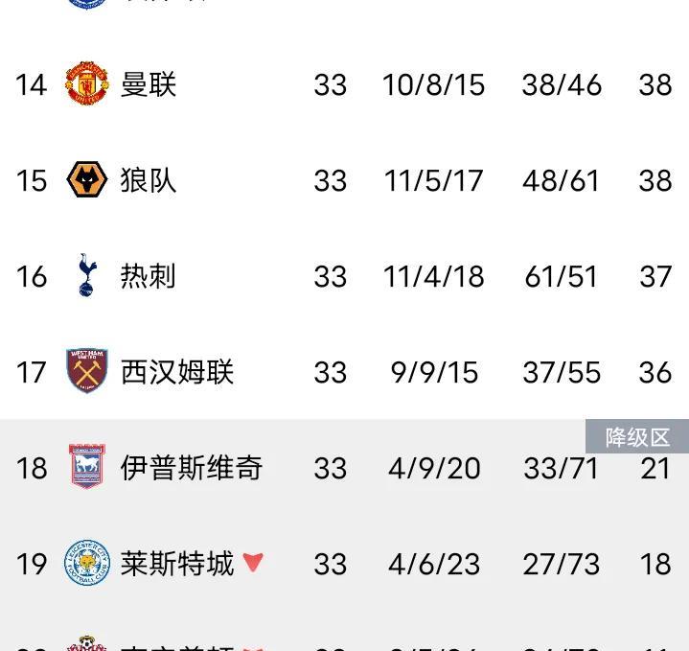The width and height of the screenshot is (689, 651).
Task: Tap Wolves' 48/61 goals figure
Action: [561, 180]
